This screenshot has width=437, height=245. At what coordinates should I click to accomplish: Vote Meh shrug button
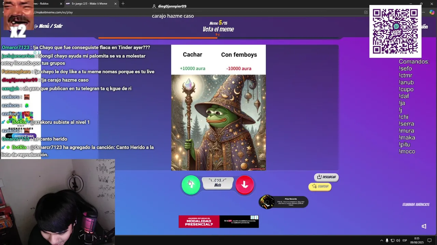[x=218, y=183]
